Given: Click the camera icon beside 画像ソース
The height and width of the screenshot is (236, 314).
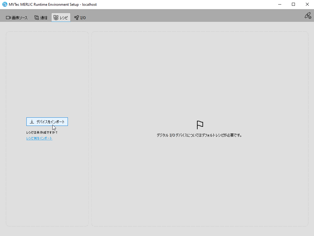Looking at the screenshot, I should click(8, 18).
